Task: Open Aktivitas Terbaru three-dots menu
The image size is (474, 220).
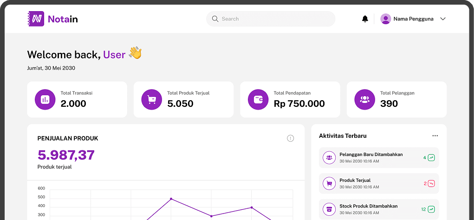Action: coord(435,136)
